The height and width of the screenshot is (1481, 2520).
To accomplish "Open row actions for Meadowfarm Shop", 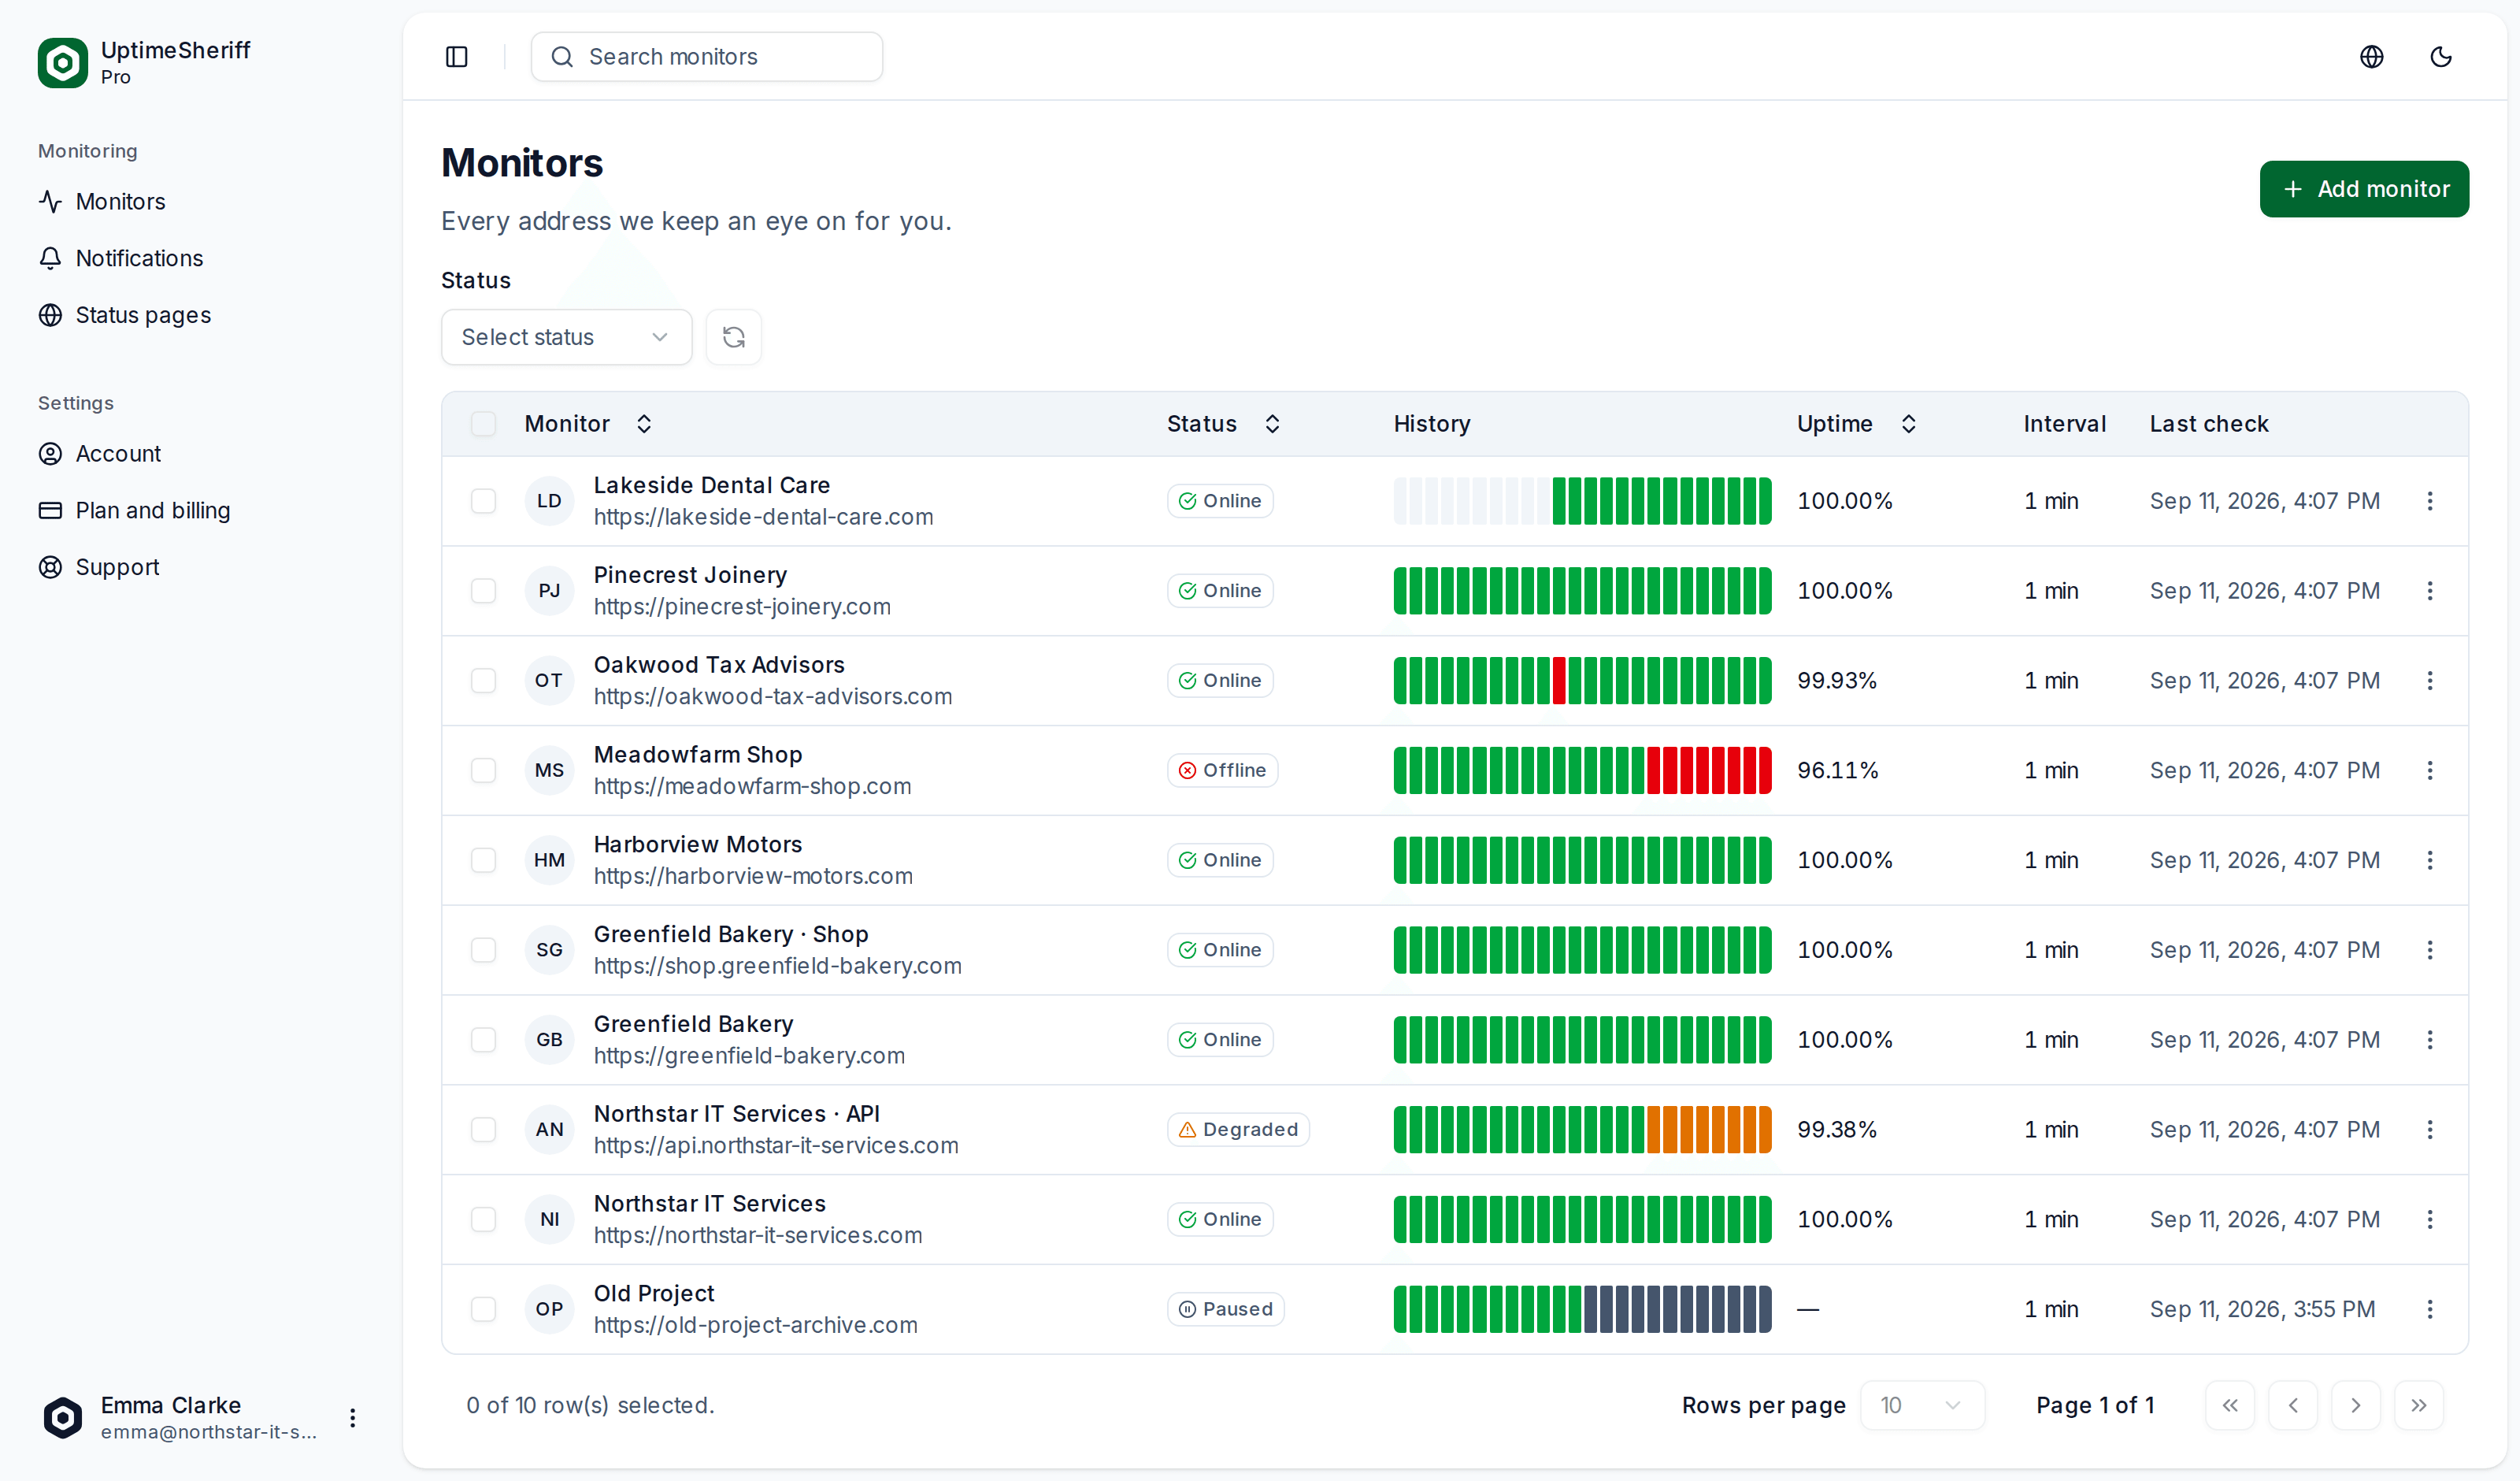I will [x=2429, y=770].
